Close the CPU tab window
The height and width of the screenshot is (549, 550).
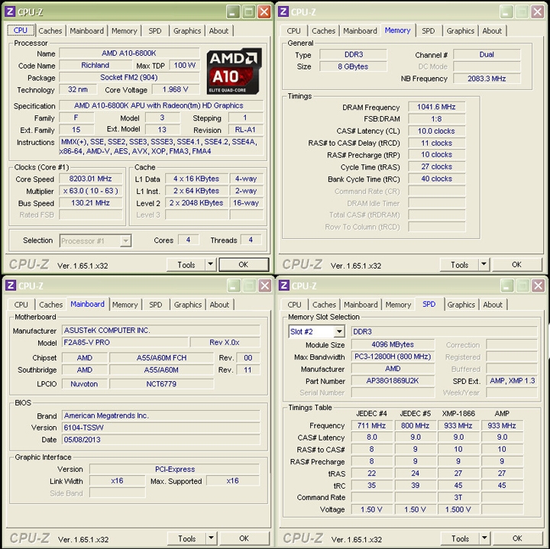264,12
